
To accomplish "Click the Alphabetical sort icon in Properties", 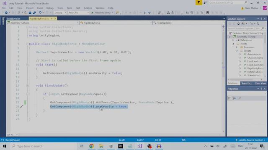I will (x=234, y=98).
